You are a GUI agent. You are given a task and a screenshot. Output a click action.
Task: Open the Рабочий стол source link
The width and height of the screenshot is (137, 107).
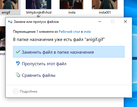69,32
